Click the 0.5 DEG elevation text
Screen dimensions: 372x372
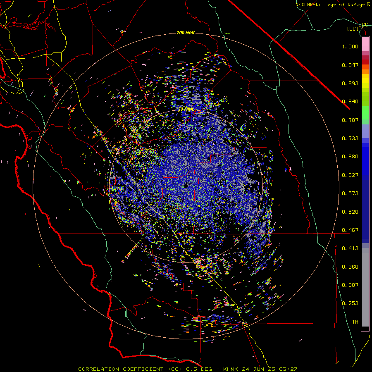tap(199, 369)
